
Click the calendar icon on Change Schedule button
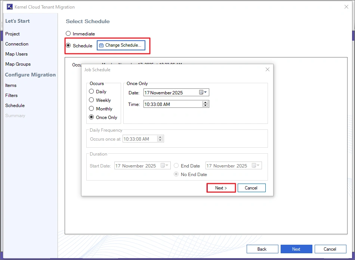[x=102, y=45]
